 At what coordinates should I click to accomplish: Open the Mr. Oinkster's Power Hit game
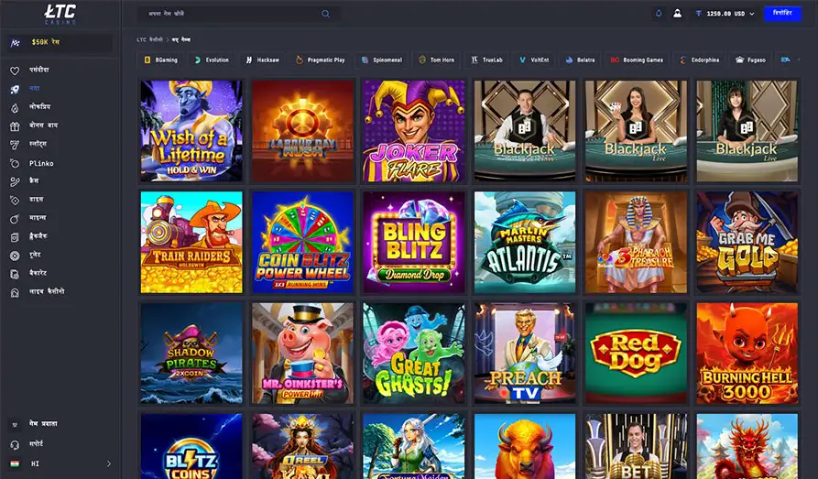point(302,354)
